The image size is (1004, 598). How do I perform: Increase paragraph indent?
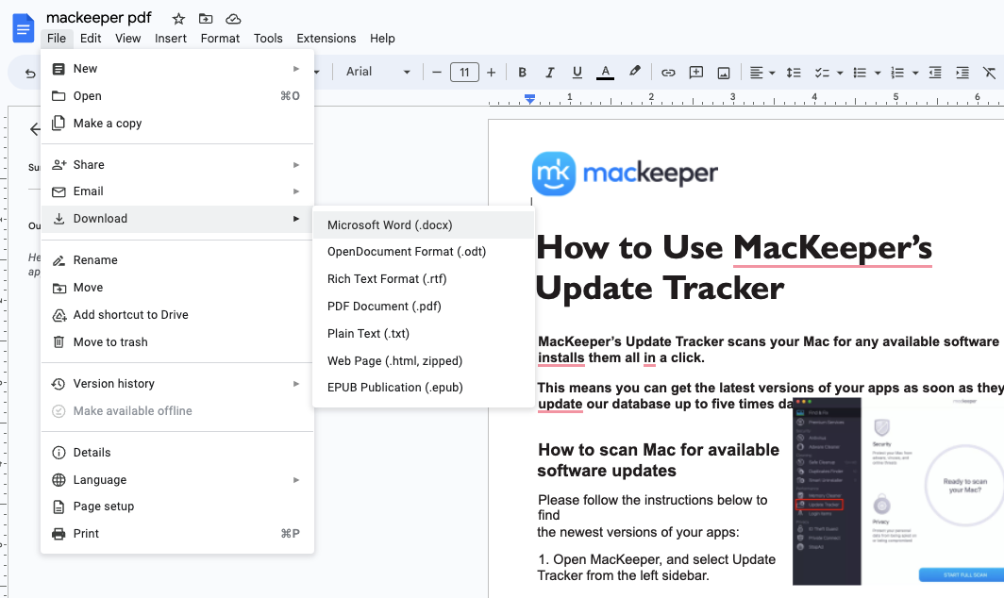962,73
